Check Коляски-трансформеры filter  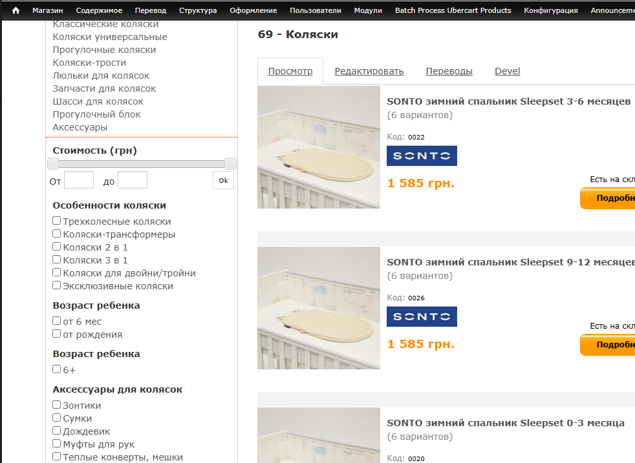[57, 234]
